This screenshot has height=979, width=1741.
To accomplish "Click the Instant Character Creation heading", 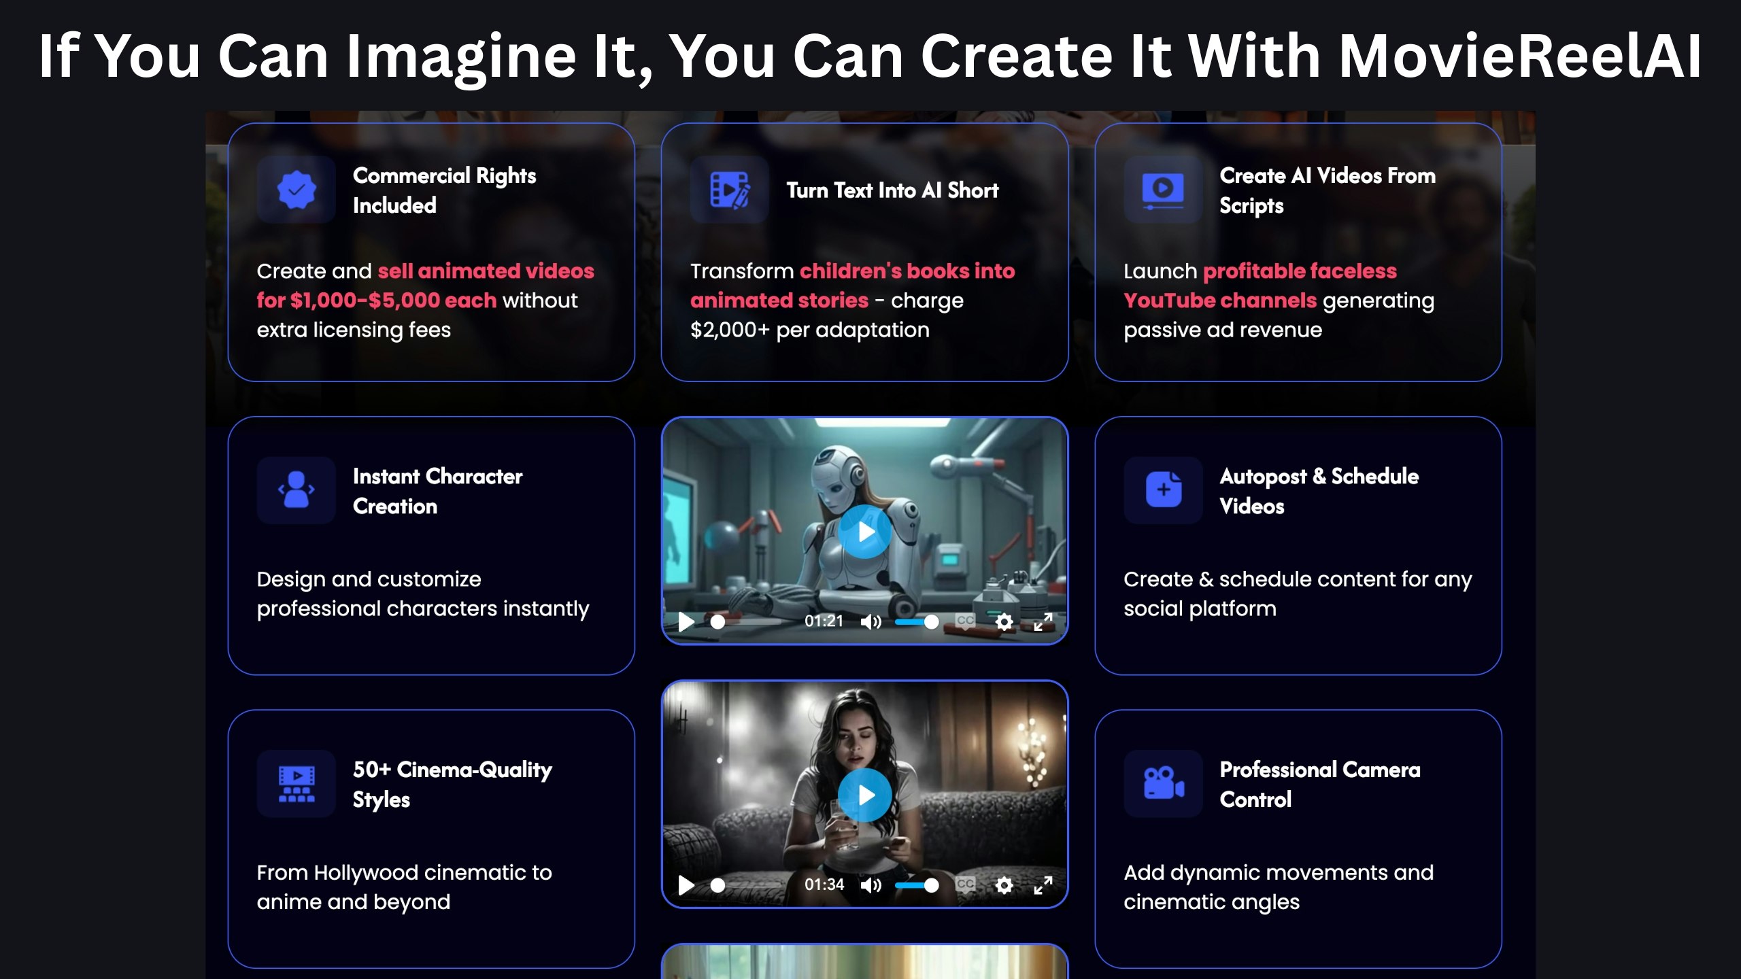I will point(437,491).
